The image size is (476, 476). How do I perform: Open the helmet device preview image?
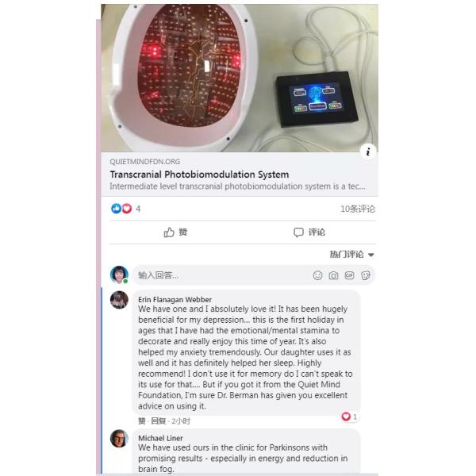(x=240, y=78)
